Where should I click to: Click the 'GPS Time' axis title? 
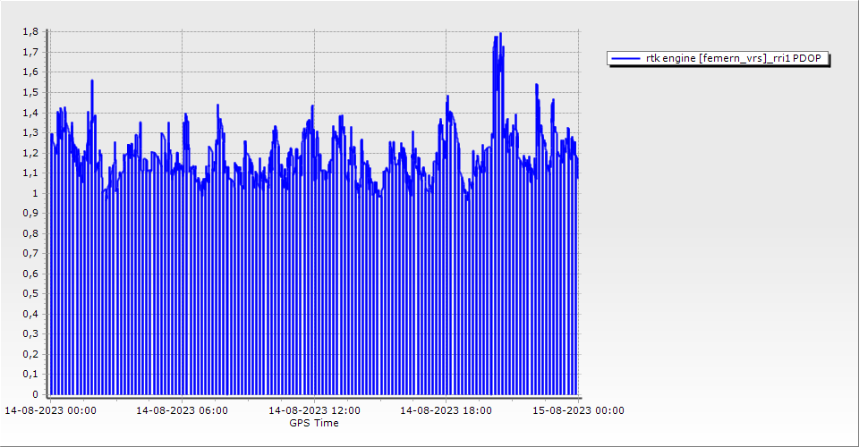click(x=314, y=423)
